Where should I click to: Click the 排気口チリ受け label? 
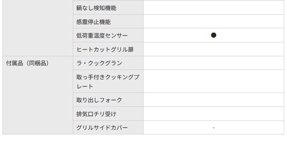[96, 114]
